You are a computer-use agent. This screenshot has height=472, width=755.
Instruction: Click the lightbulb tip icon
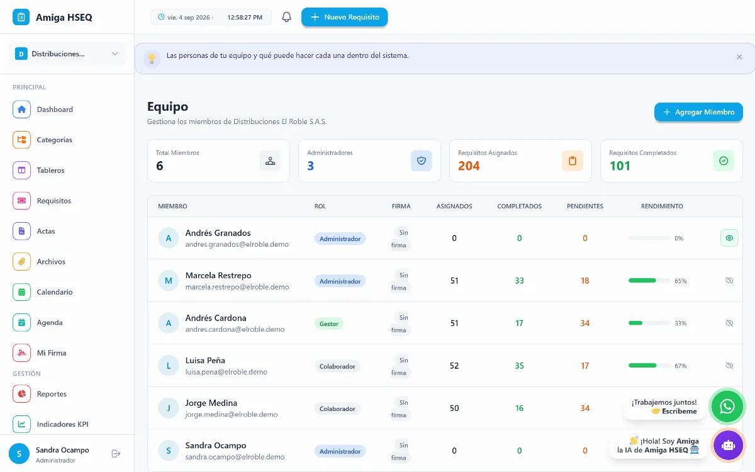click(x=152, y=59)
